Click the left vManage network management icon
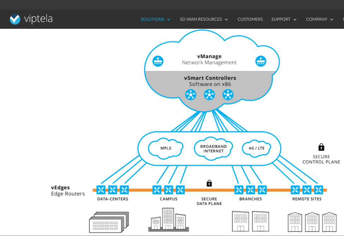This screenshot has width=344, height=236. pyautogui.click(x=158, y=61)
